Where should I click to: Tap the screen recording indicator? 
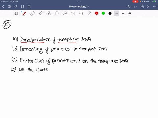135,1
